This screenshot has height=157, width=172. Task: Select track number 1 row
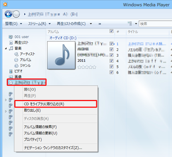(117, 44)
